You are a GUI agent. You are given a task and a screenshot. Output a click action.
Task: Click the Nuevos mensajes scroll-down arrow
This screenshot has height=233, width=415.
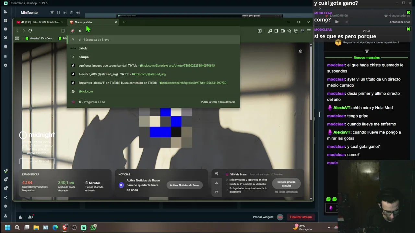tap(367, 51)
